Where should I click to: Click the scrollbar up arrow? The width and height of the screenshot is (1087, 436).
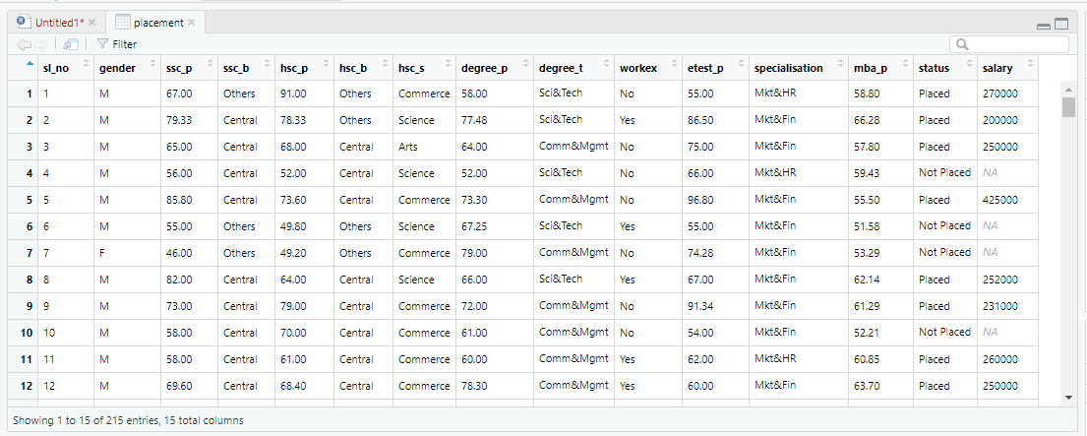pos(1068,89)
